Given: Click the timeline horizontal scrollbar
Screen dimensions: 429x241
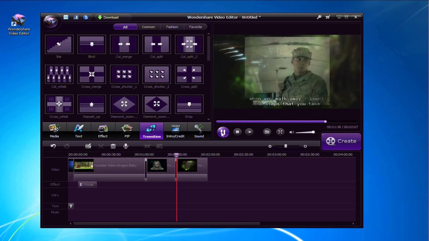Looking at the screenshot, I should (167, 224).
